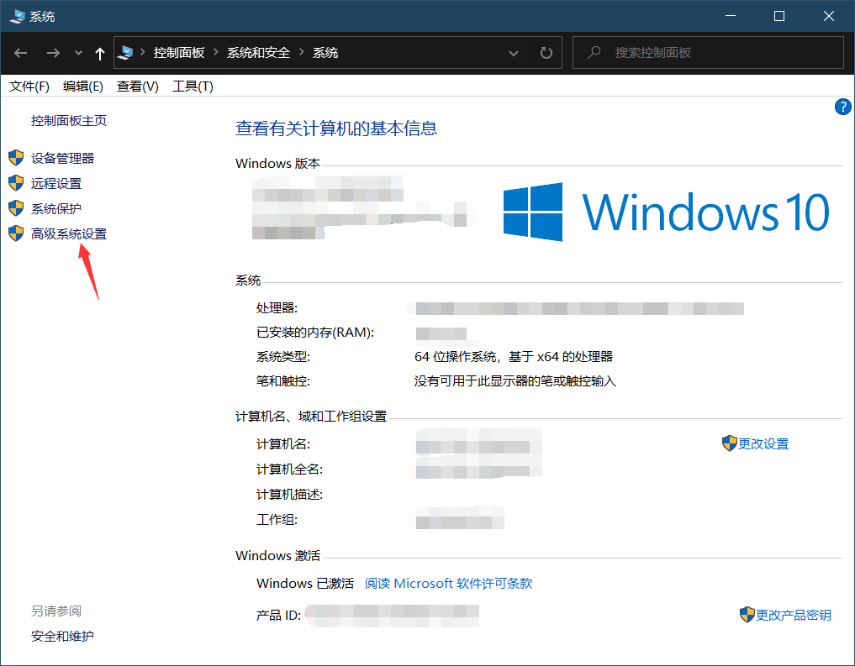The width and height of the screenshot is (855, 666).
Task: Open the 文件(F) menu
Action: [29, 86]
